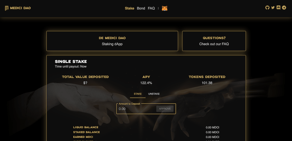Screen dimensions: 292x141
Task: Click the Medici DAO pillar logo icon
Action: click(x=7, y=8)
